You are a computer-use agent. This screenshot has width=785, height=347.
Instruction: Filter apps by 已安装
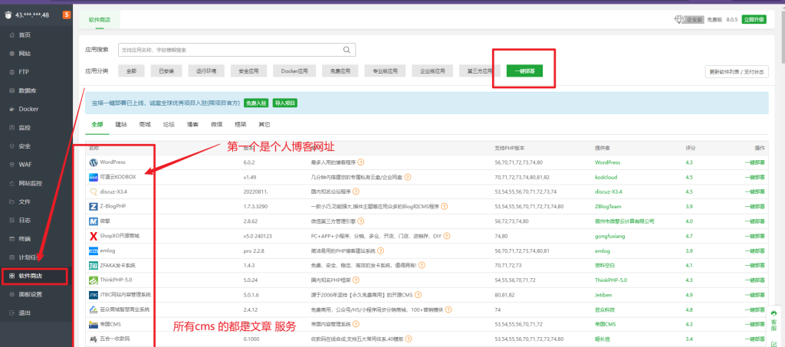[166, 71]
